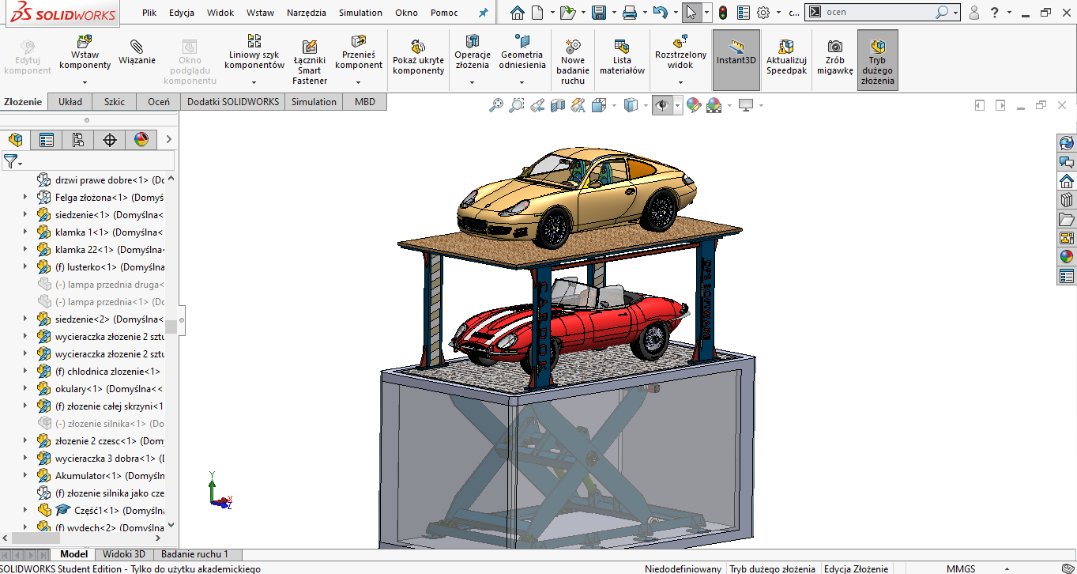The height and width of the screenshot is (574, 1077).
Task: Open the DisplayManager color wheel tab
Action: 141,140
